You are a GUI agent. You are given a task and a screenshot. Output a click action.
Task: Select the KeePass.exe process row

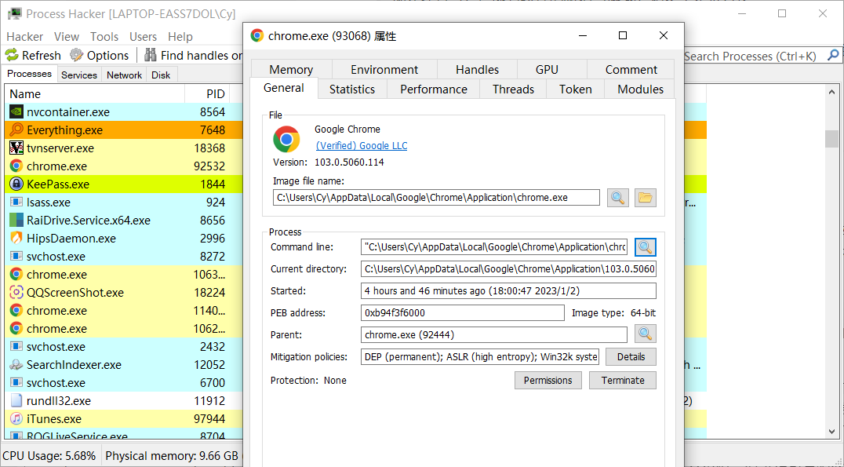[57, 184]
